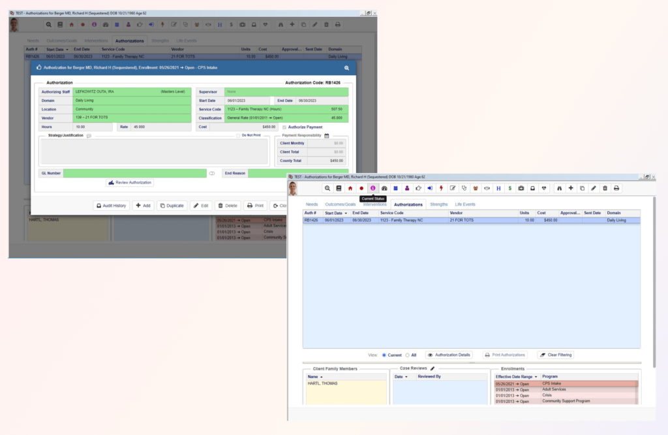Switch to the Life Events tab in front window
The height and width of the screenshot is (435, 668).
465,204
